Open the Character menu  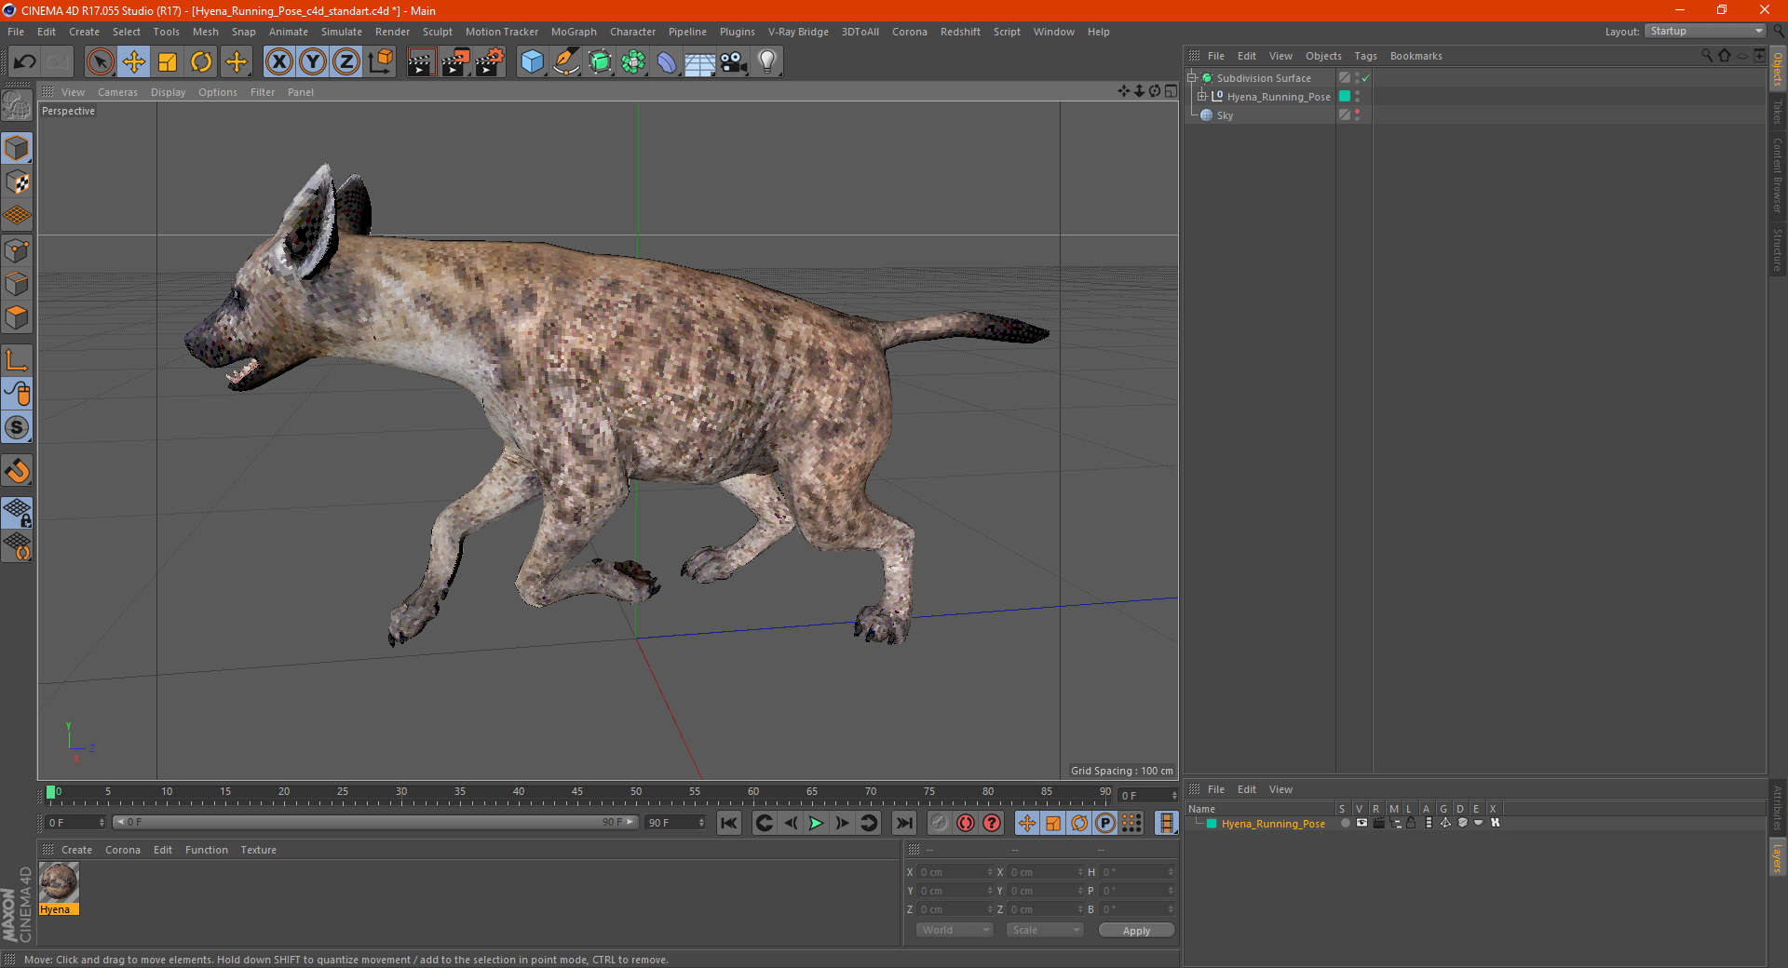(x=632, y=32)
